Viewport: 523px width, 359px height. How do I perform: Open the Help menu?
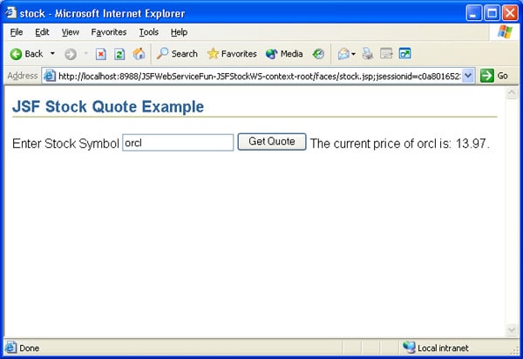click(179, 32)
